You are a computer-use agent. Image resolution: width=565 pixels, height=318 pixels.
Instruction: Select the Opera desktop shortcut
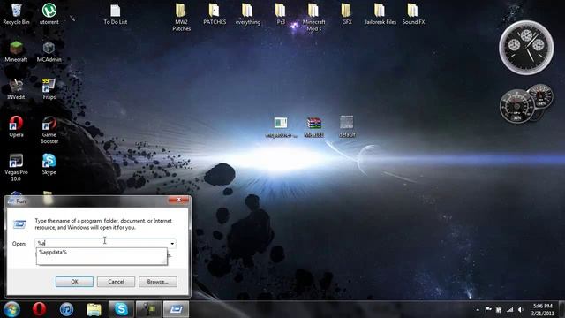16,126
